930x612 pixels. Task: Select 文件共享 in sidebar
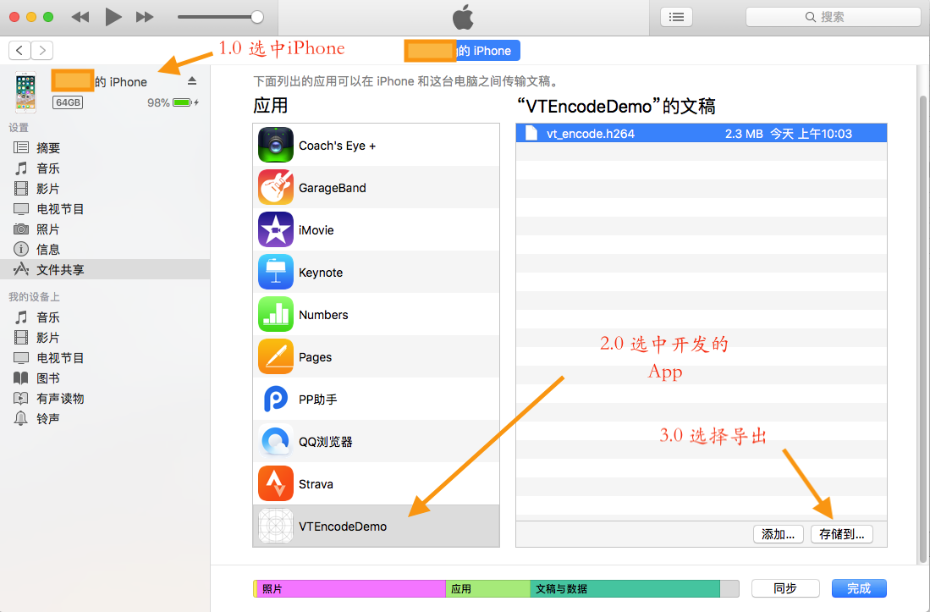coord(105,269)
